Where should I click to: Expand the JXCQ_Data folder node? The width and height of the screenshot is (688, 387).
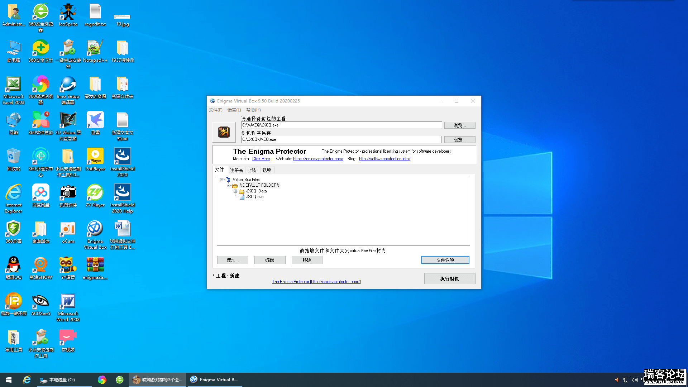click(x=235, y=191)
